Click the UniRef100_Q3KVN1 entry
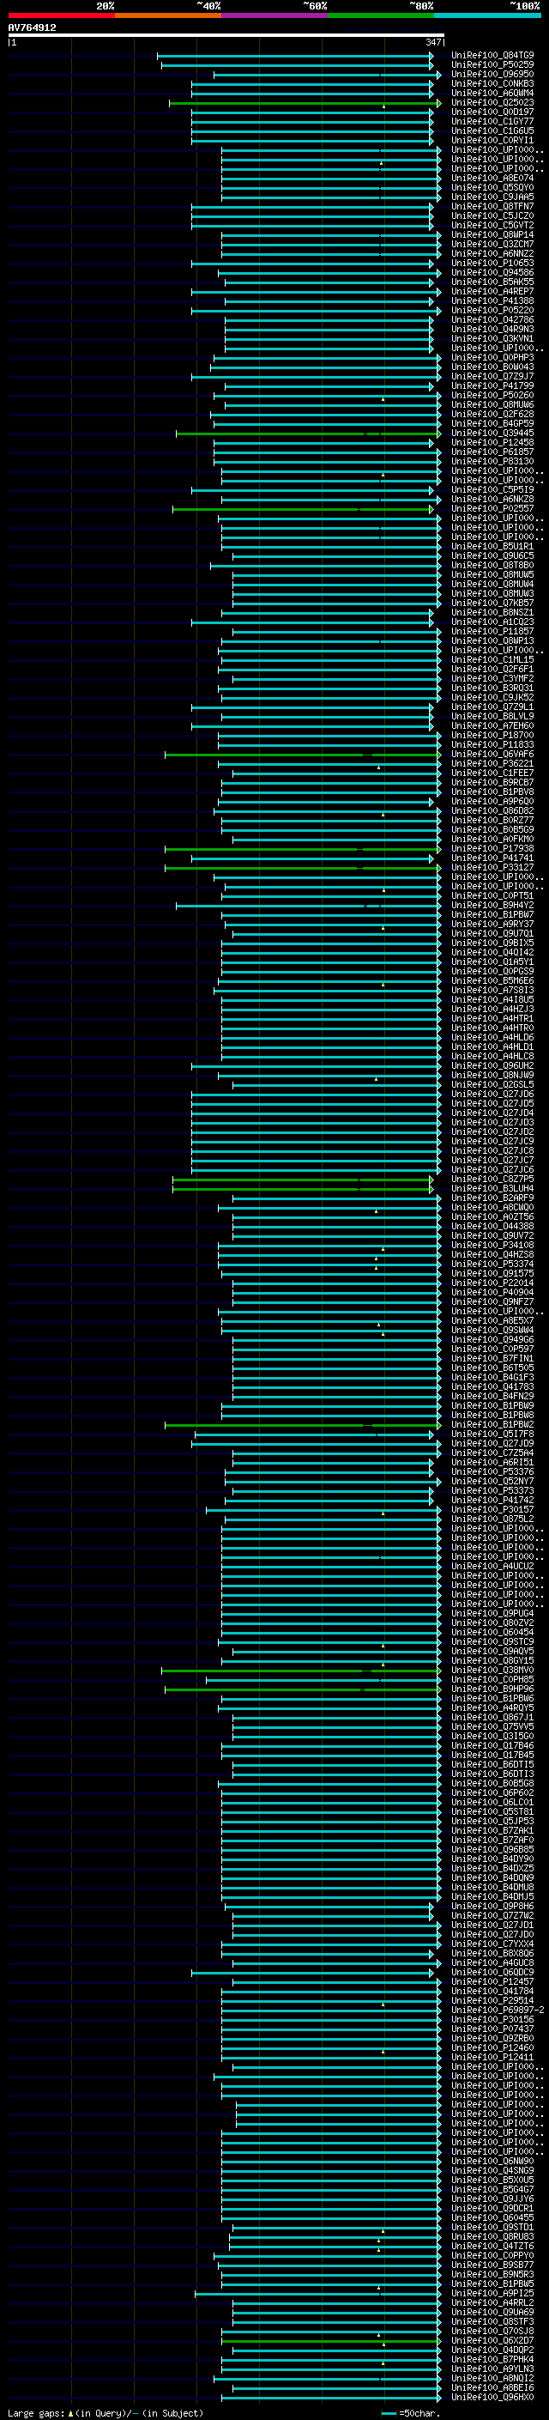The width and height of the screenshot is (549, 2420). tap(492, 338)
